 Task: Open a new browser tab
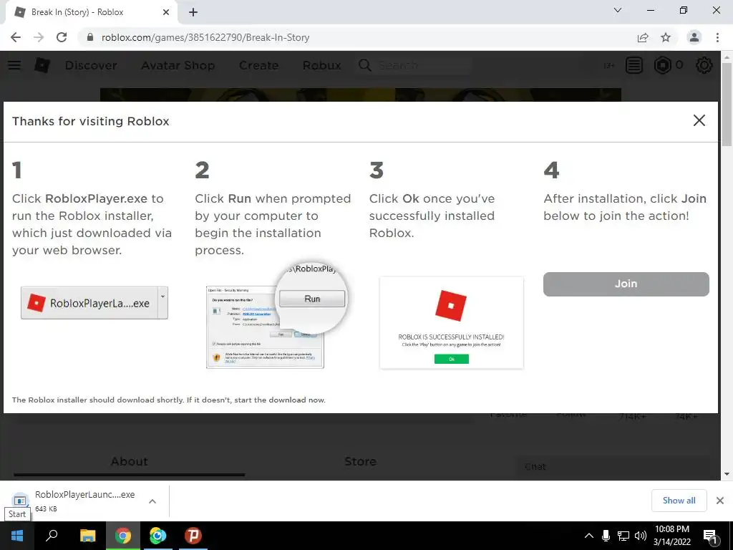[193, 12]
